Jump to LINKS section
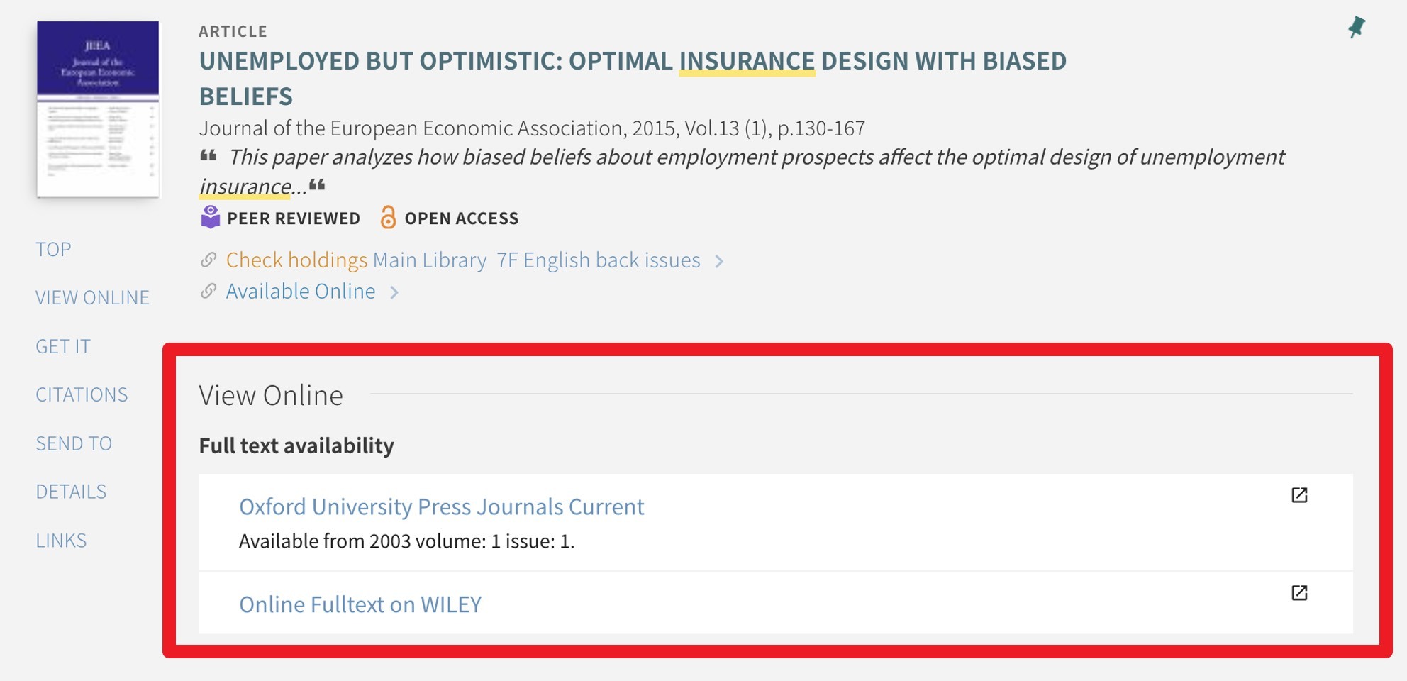 click(61, 541)
